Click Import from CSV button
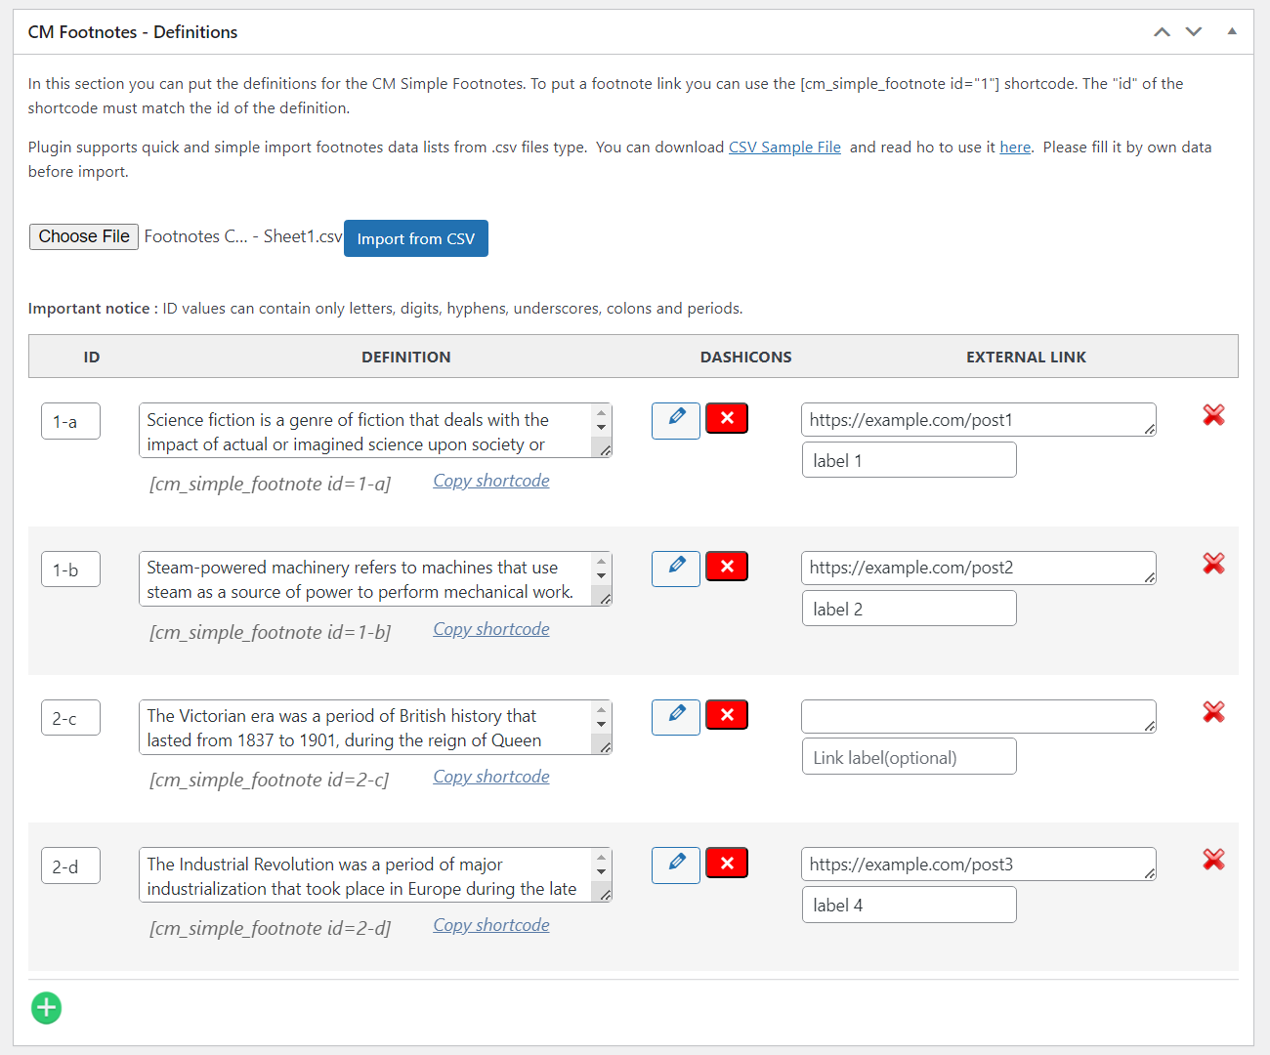Viewport: 1270px width, 1055px height. click(416, 238)
